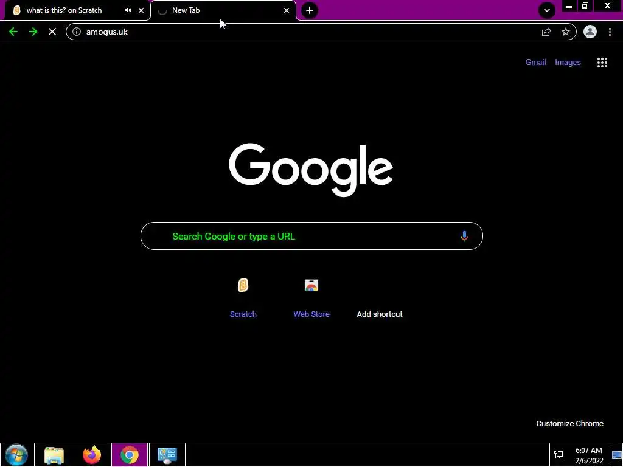Open the Chrome profile avatar
The height and width of the screenshot is (467, 623).
coord(590,32)
